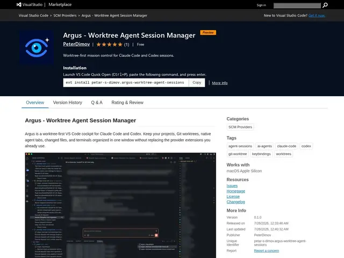Select the claude-code tag
This screenshot has width=344, height=258.
286,146
